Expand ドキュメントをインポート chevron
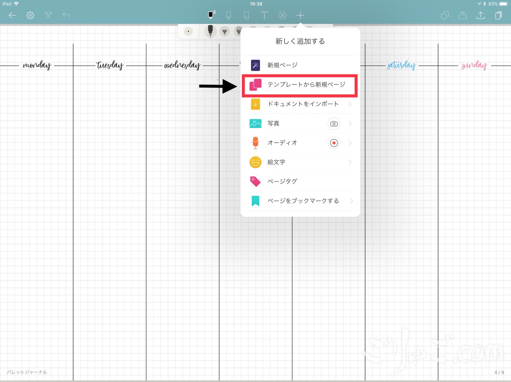Viewport: 511px width, 382px height. [x=350, y=104]
